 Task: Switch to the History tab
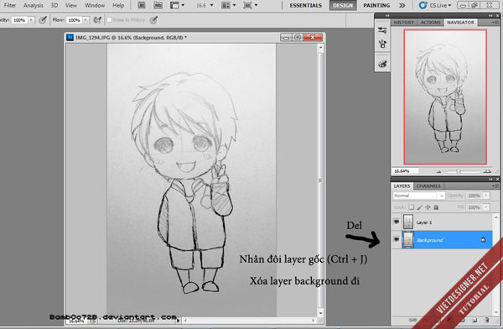[x=403, y=22]
